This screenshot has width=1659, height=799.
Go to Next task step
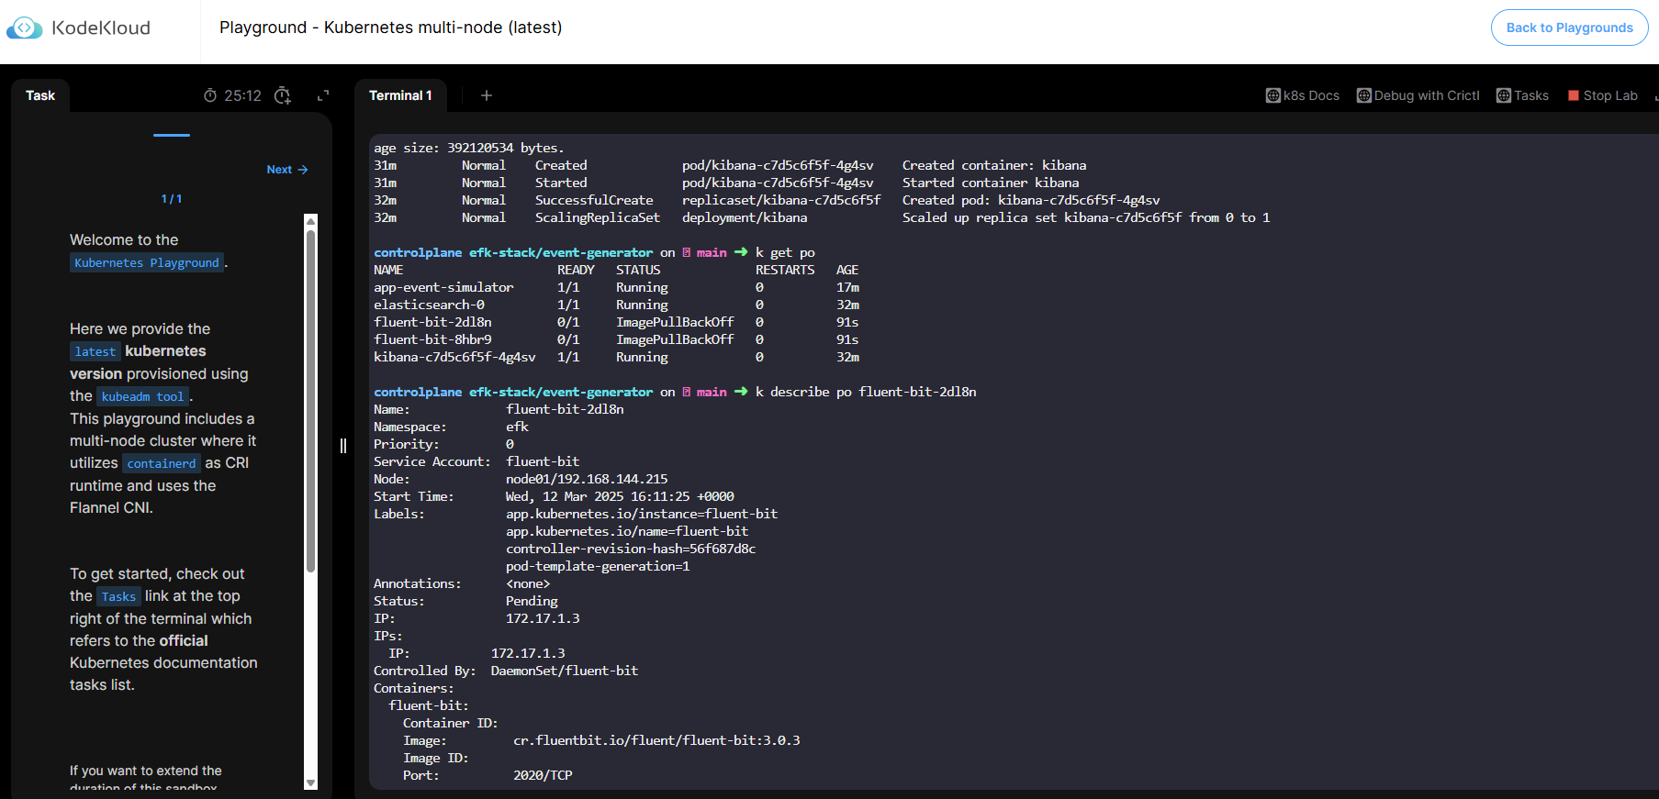click(287, 170)
